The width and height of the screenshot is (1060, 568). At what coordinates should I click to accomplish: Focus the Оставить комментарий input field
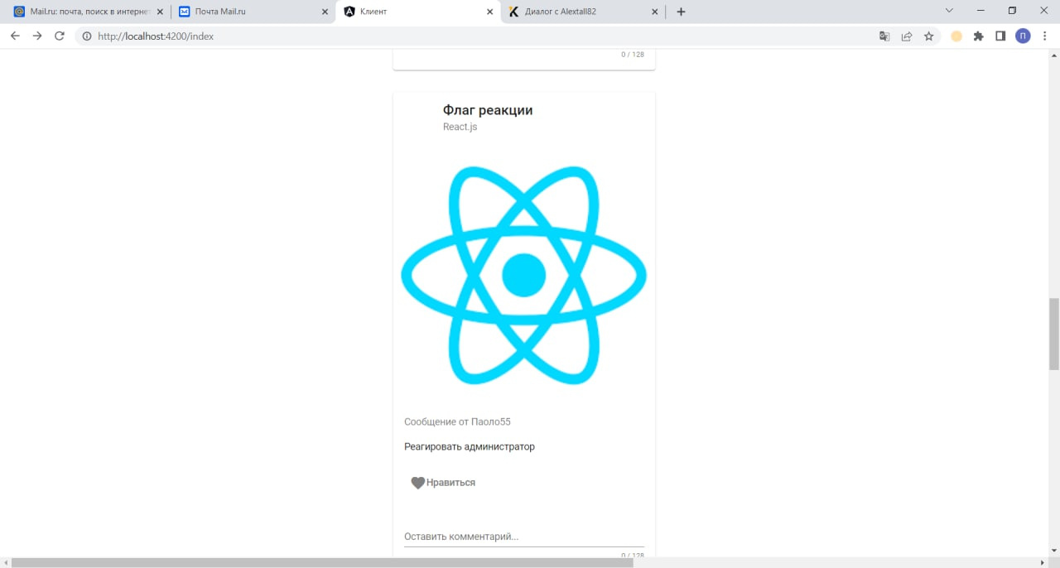(524, 537)
